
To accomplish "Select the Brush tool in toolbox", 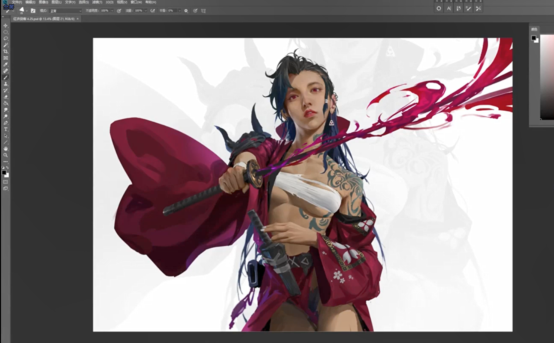I will coord(6,78).
